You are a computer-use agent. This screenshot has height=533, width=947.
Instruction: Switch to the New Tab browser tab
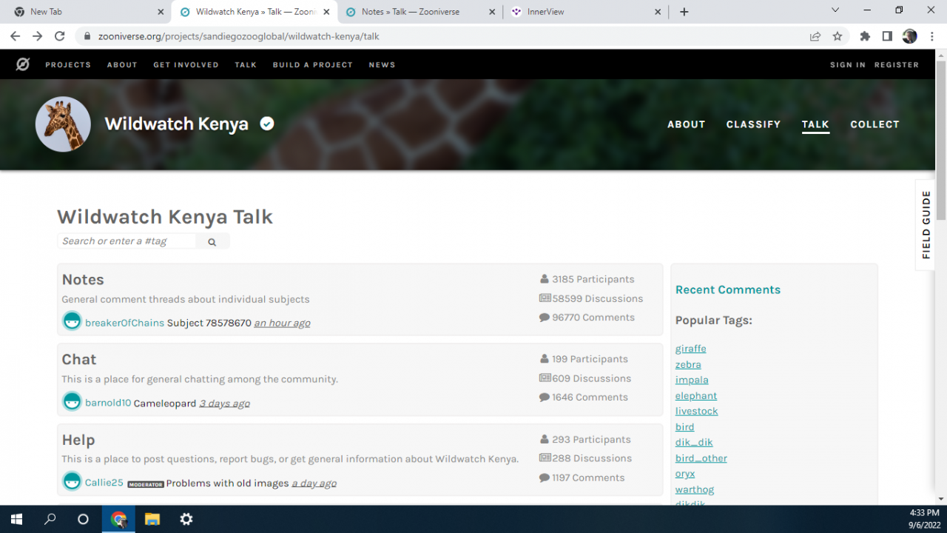(x=87, y=12)
